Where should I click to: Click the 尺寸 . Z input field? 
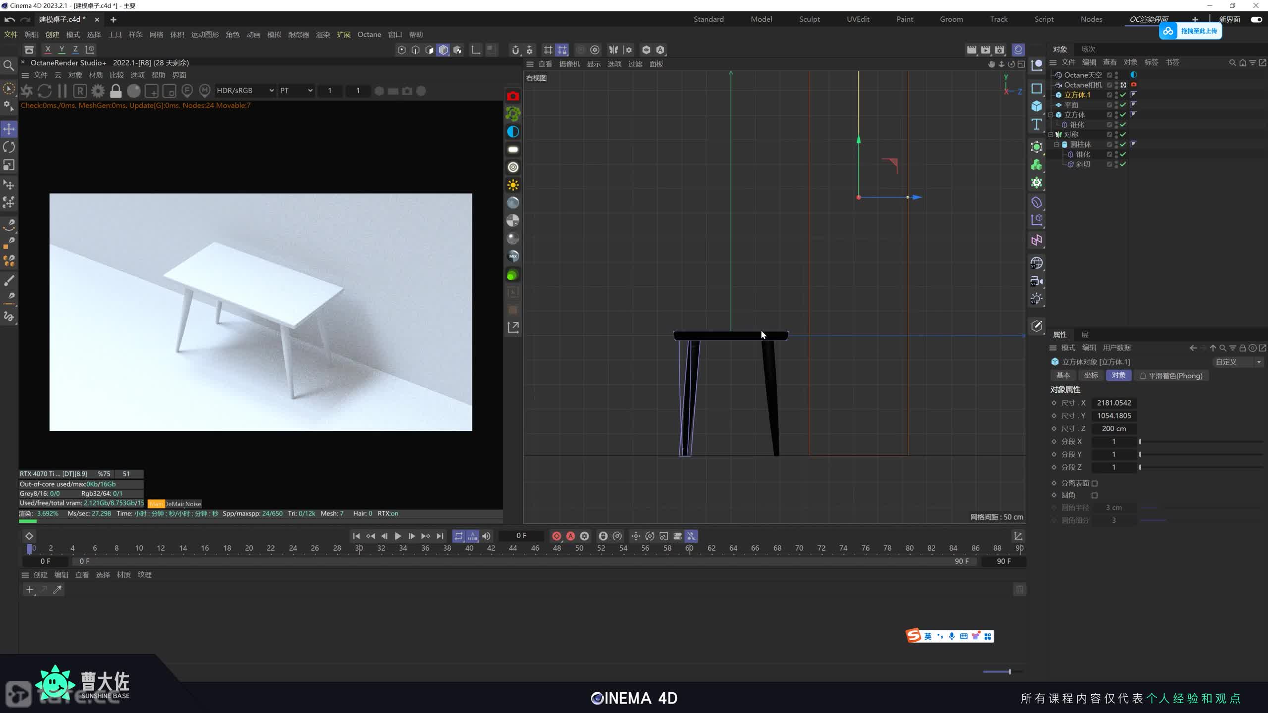(1114, 429)
